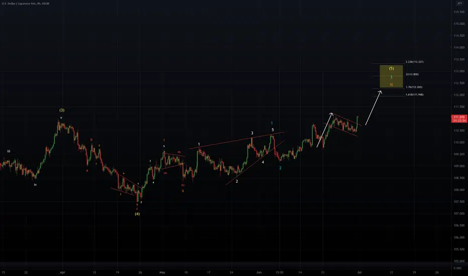
Task: Click 112.500 on the price axis
Action: pos(459,83)
